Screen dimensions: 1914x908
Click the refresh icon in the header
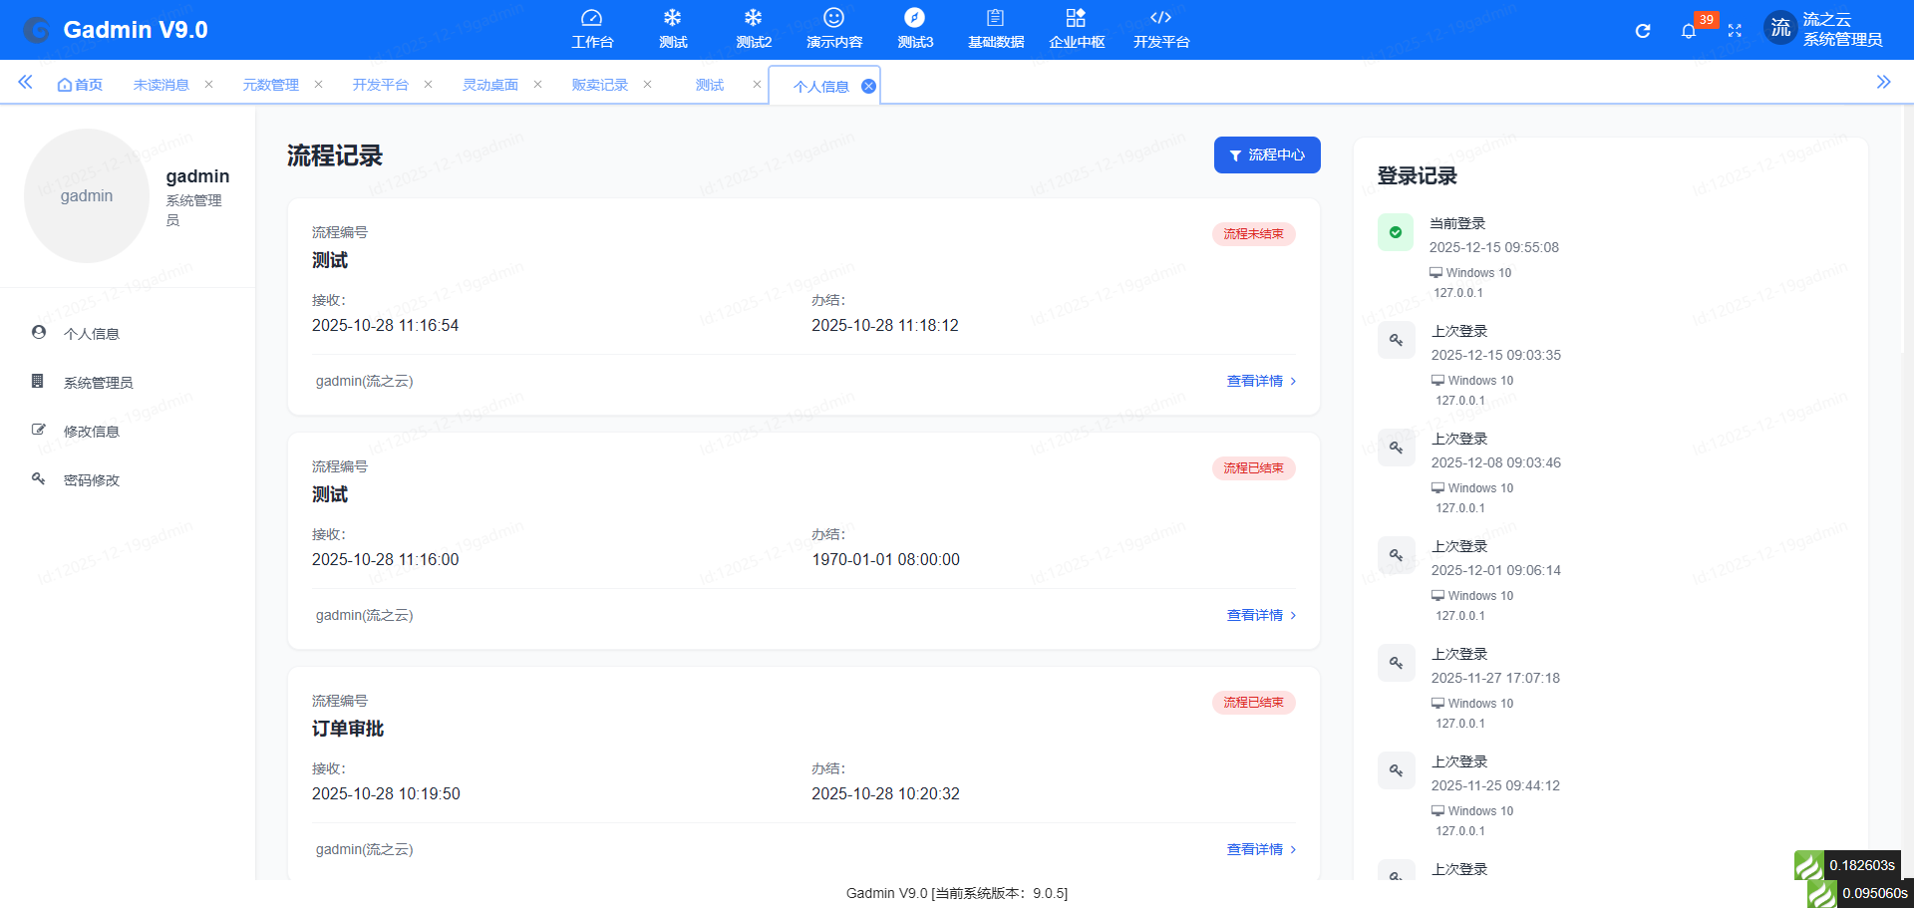pos(1643,31)
